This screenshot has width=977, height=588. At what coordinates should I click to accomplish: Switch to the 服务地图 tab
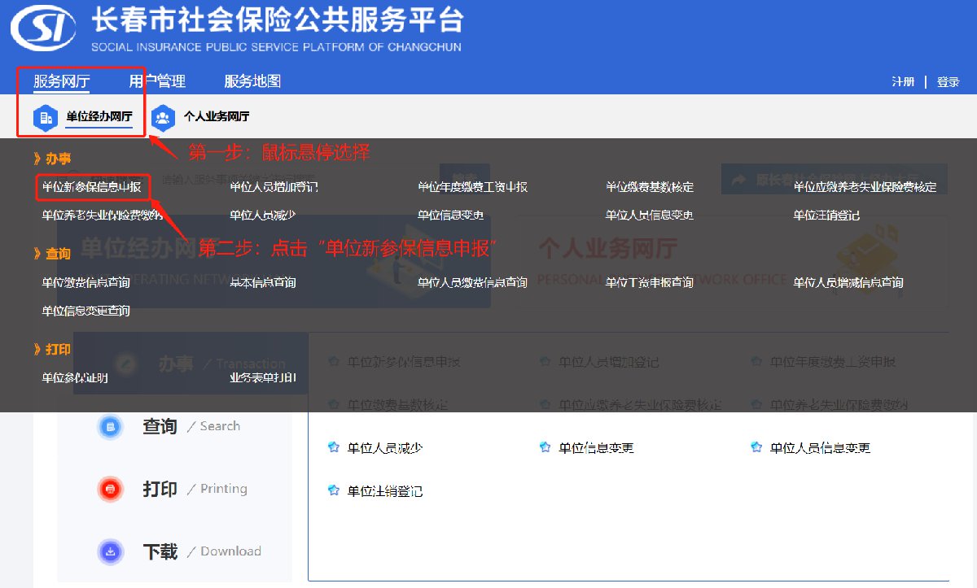click(x=252, y=81)
